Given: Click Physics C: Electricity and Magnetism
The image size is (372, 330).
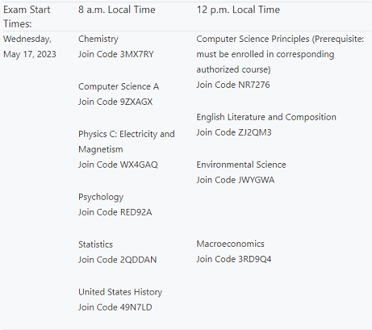Looking at the screenshot, I should pos(127,141).
